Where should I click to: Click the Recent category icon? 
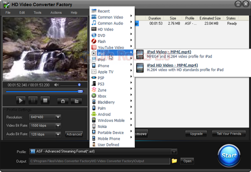(x=94, y=11)
